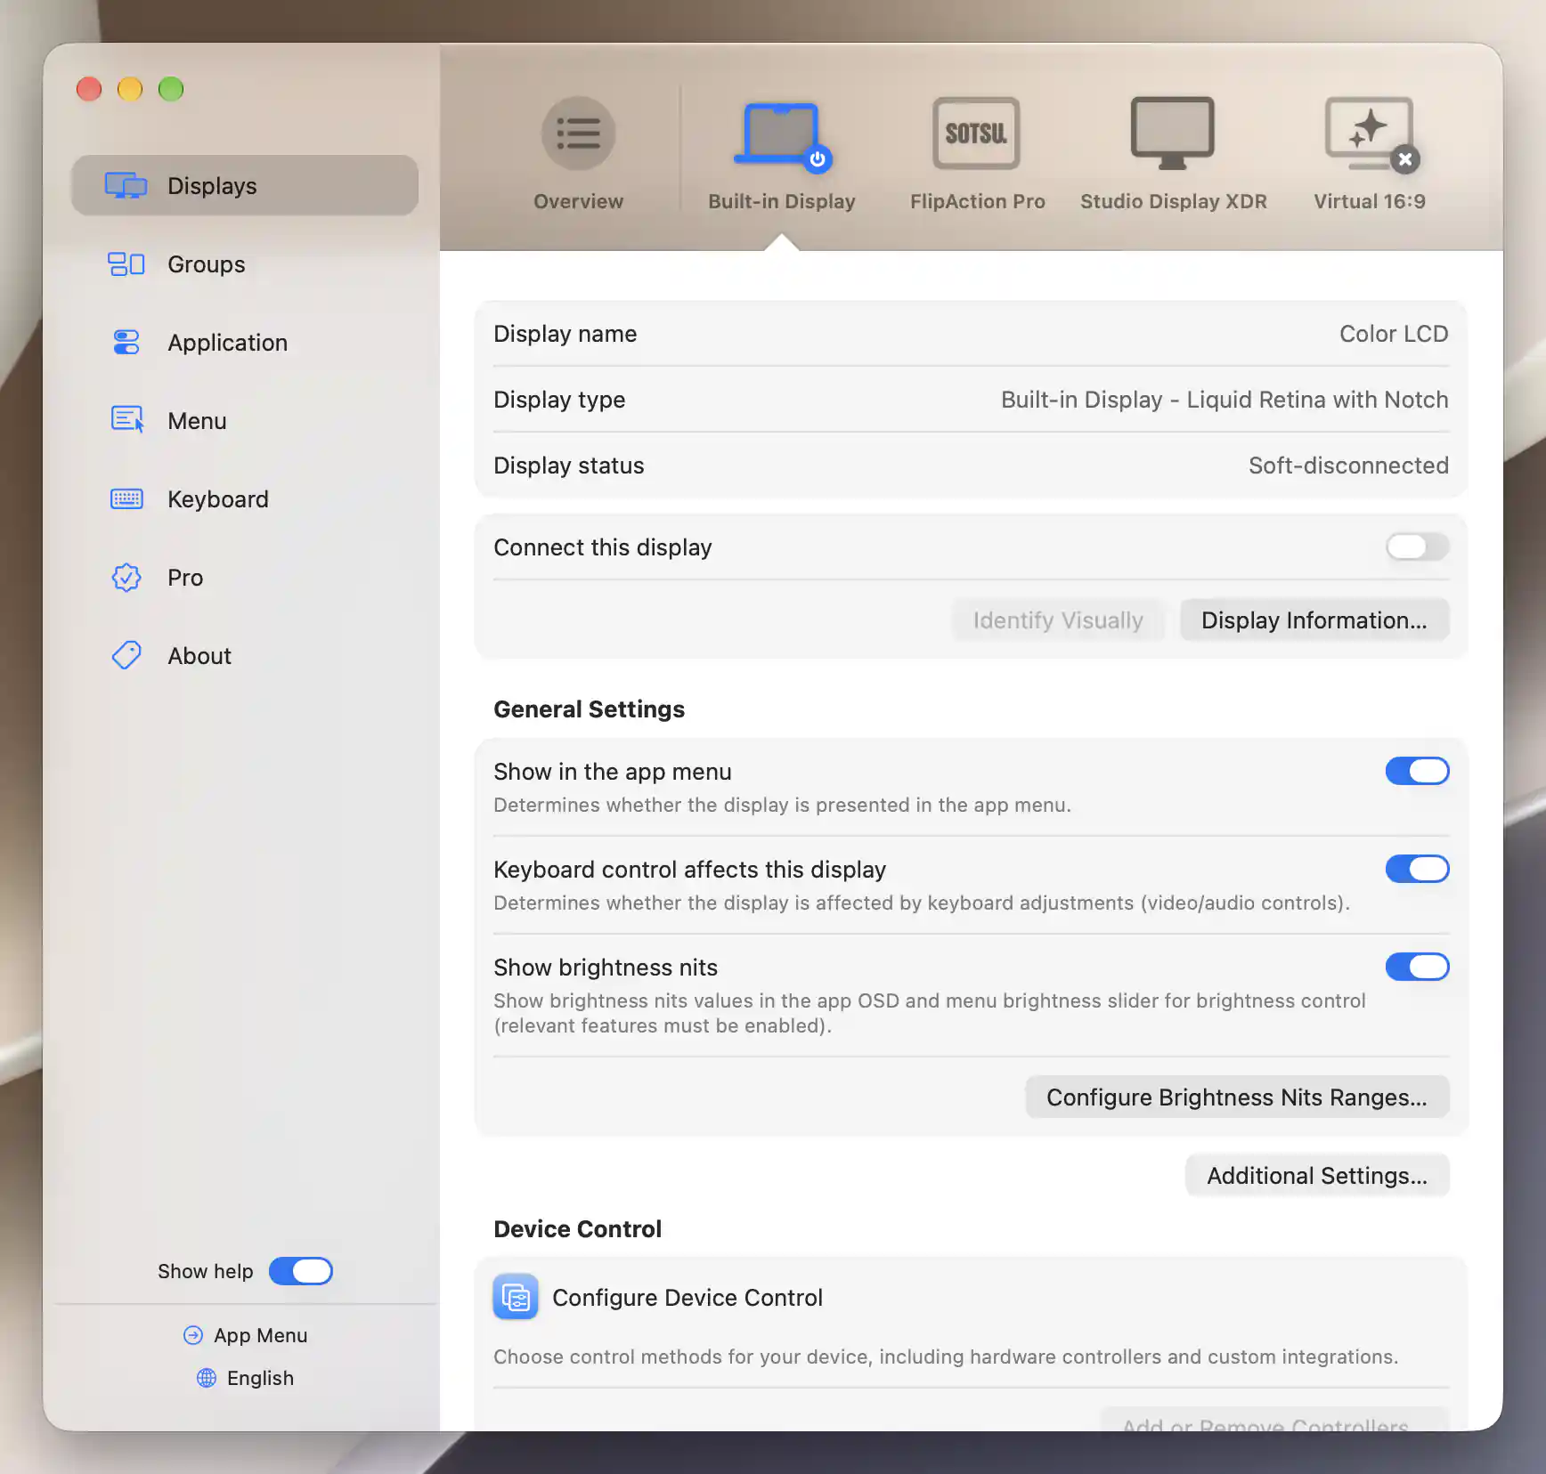Click the green zoom window button
The height and width of the screenshot is (1474, 1546).
pyautogui.click(x=170, y=89)
